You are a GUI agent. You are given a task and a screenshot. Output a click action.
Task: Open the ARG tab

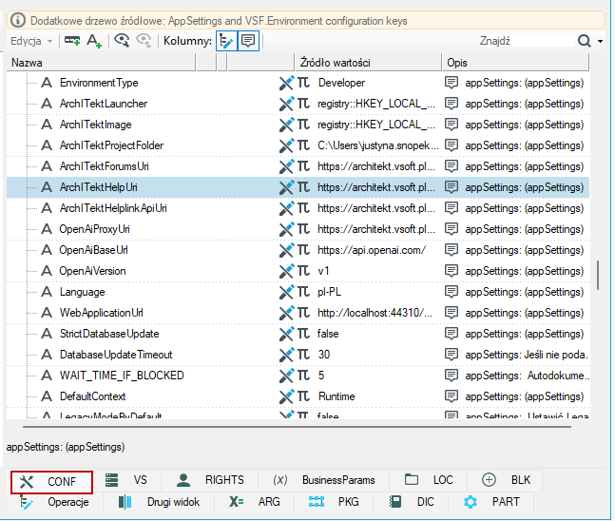(x=255, y=502)
